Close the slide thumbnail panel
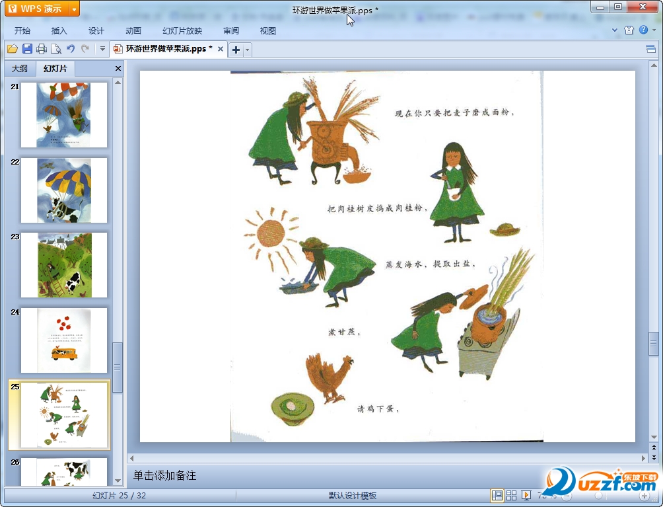The width and height of the screenshot is (663, 507). (x=118, y=68)
